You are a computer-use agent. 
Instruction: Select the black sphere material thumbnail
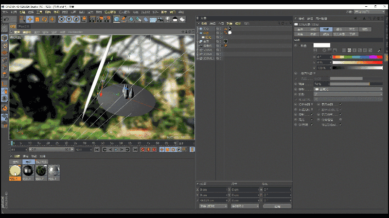(x=28, y=171)
